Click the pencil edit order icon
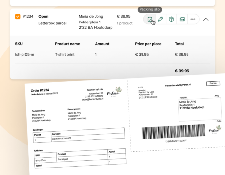225x175 pixels. (160, 19)
